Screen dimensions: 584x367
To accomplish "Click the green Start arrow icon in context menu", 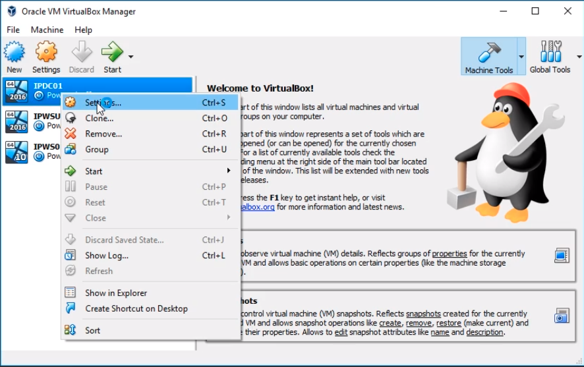I will pyautogui.click(x=70, y=171).
